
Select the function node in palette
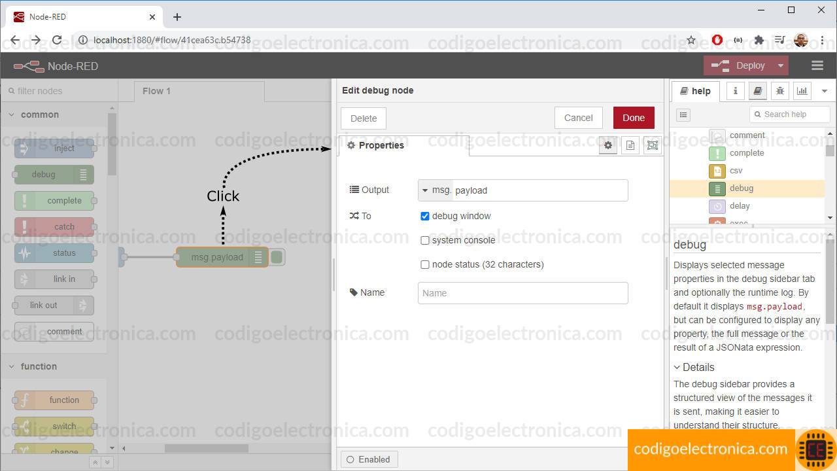click(54, 400)
